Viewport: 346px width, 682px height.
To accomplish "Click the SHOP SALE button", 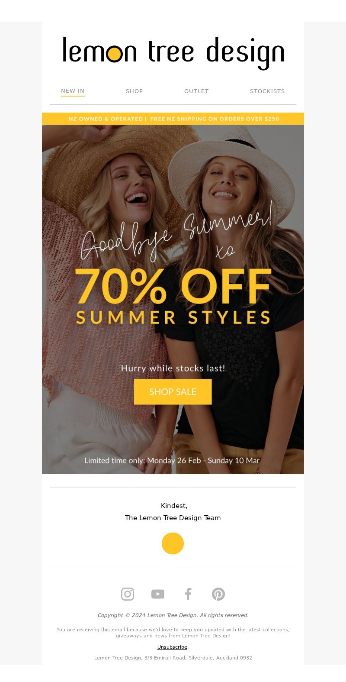I will [x=173, y=392].
